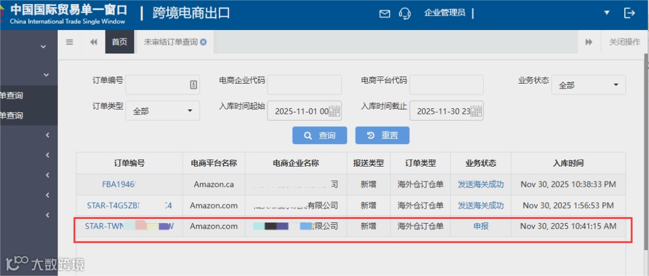The width and height of the screenshot is (649, 276).
Task: Click the 订单类型 column header
Action: click(421, 163)
